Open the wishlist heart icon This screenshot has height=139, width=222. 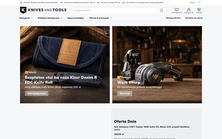177,10
